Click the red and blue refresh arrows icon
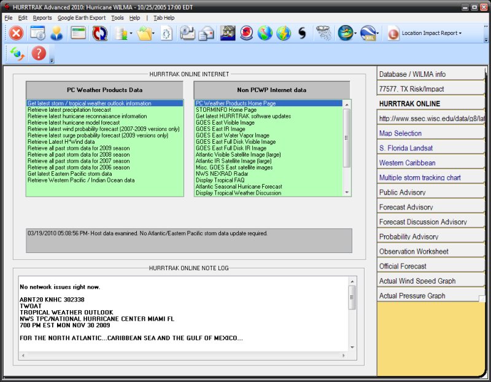The image size is (491, 382). click(x=99, y=33)
